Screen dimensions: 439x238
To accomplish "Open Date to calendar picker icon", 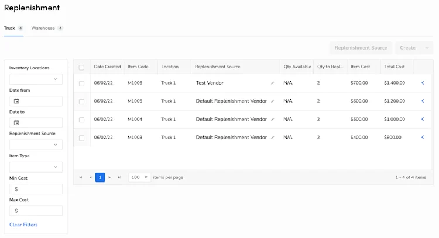I will (x=16, y=123).
